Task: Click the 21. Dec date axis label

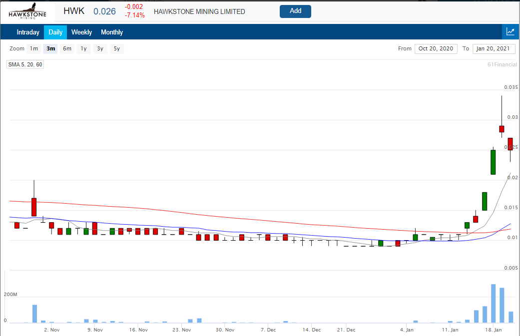Action: pos(346,330)
